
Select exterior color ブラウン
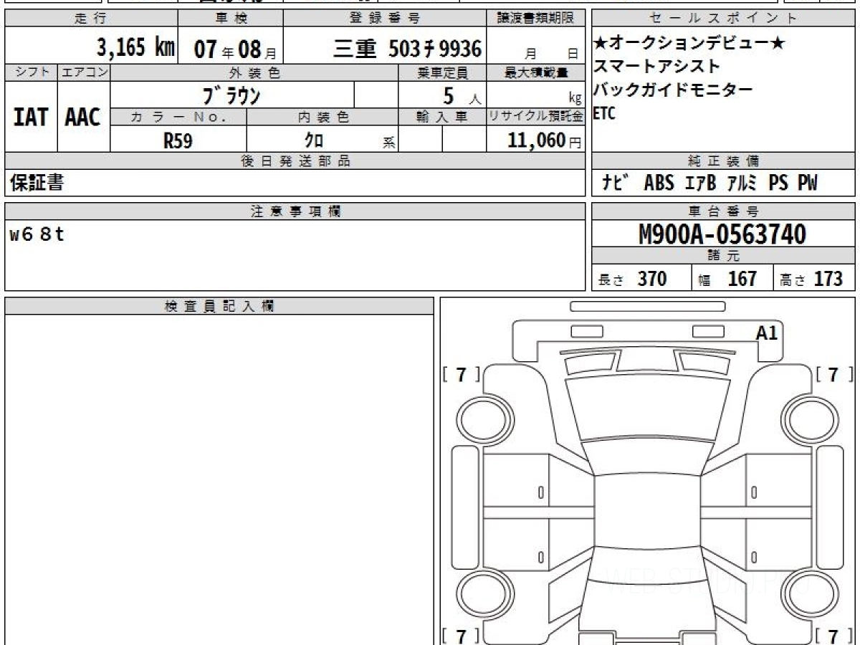click(x=231, y=94)
